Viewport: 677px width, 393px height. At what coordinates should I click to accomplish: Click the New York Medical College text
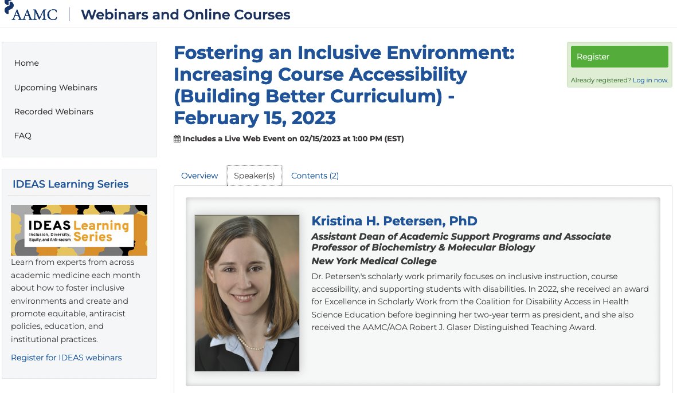pos(374,261)
